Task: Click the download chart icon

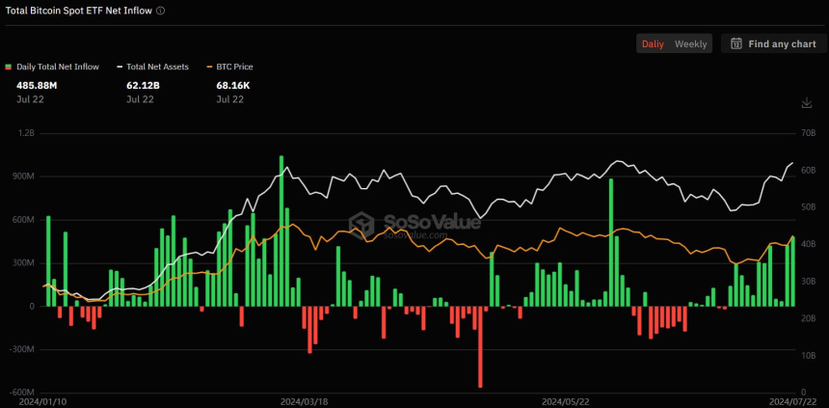Action: tap(806, 103)
